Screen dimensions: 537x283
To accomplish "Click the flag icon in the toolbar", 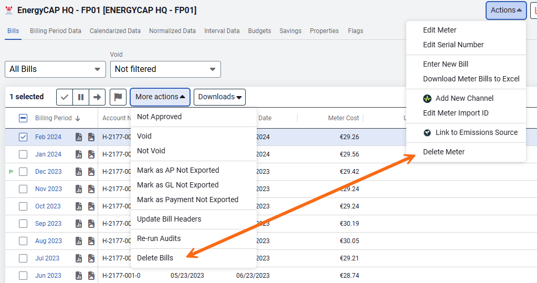I will tap(118, 97).
